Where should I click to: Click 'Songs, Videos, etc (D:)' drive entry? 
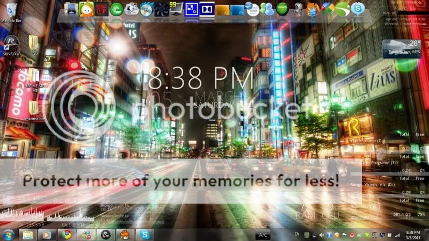[x=373, y=185]
